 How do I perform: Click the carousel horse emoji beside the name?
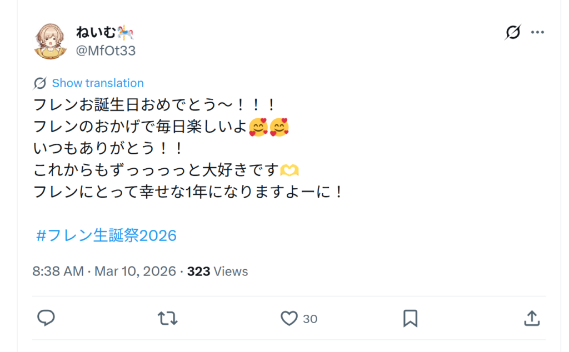[126, 33]
